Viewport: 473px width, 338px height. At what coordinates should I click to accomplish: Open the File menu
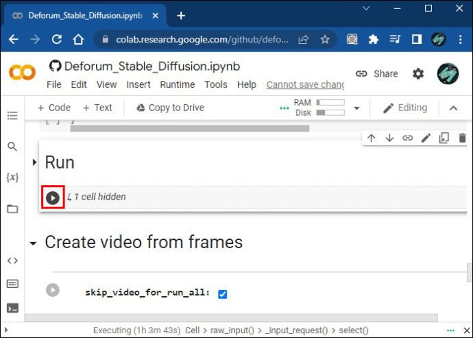[54, 84]
